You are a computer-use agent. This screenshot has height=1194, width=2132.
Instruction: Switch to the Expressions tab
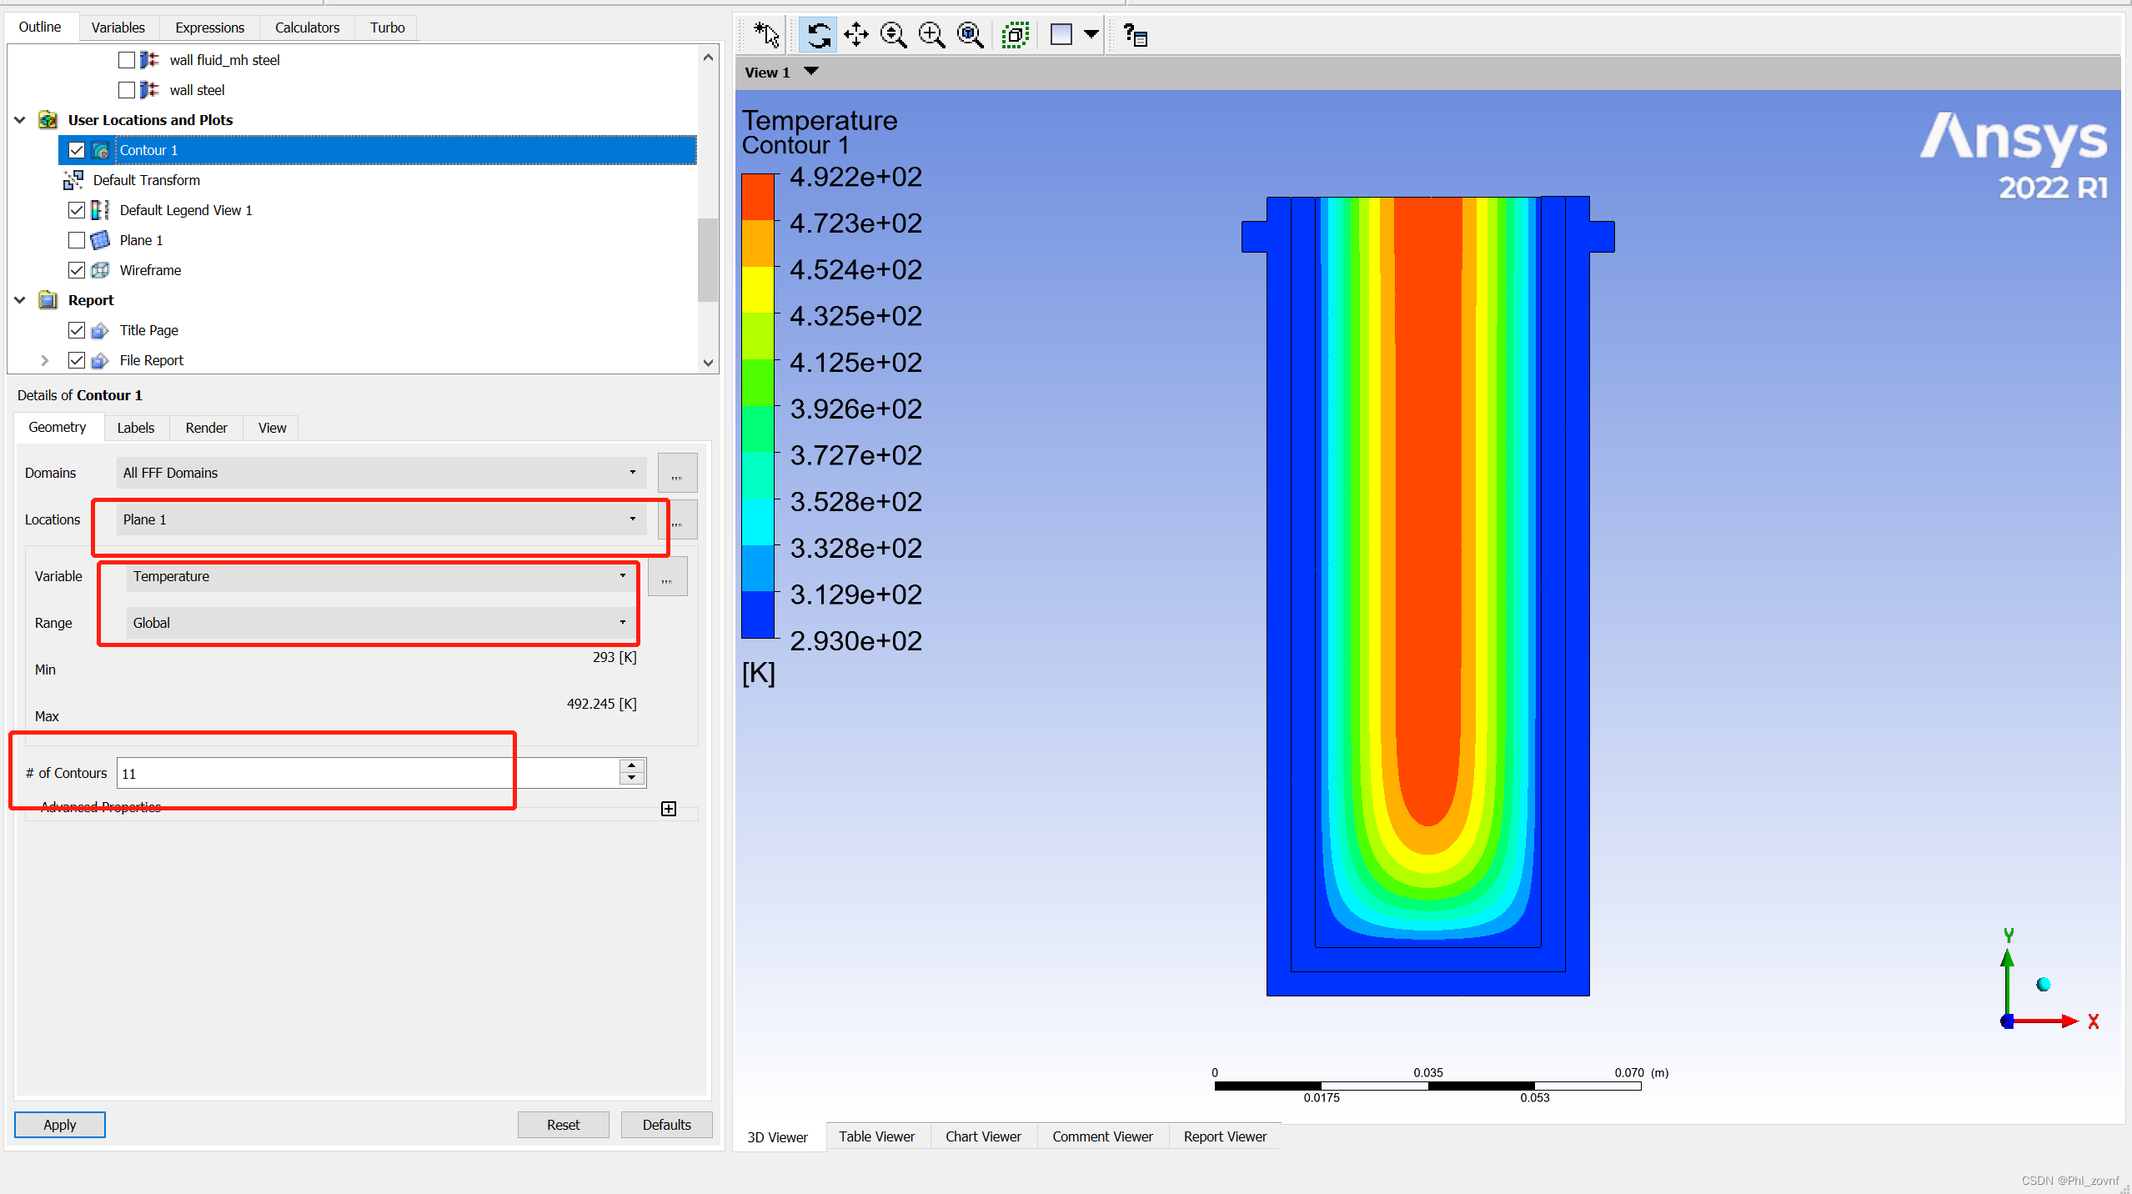pyautogui.click(x=209, y=28)
